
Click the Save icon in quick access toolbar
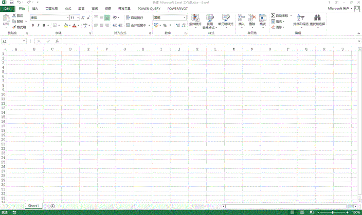(11, 3)
